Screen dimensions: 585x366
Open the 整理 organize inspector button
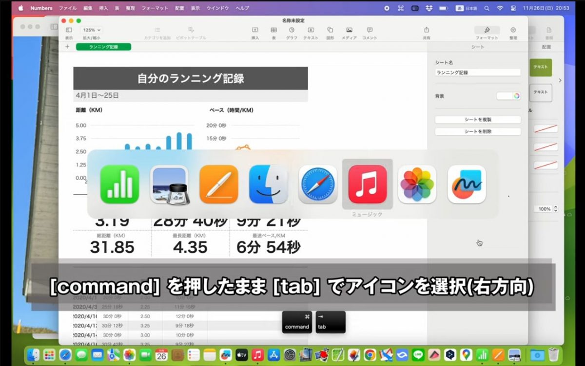pos(513,33)
